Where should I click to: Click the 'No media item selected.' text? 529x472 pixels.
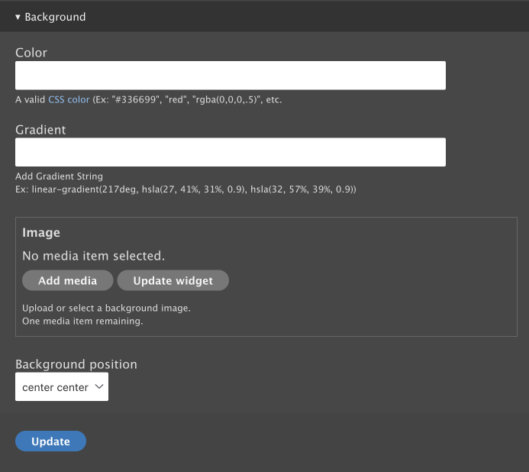click(x=93, y=255)
